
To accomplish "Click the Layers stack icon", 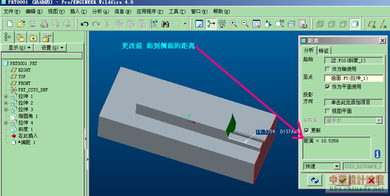I will [x=291, y=24].
